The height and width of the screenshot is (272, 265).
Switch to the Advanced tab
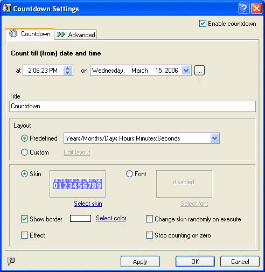pos(75,34)
